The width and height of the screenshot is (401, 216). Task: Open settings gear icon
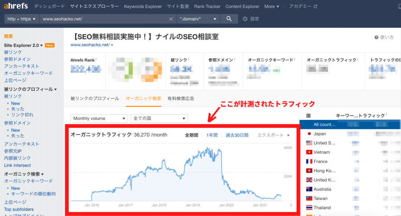[x=245, y=19]
